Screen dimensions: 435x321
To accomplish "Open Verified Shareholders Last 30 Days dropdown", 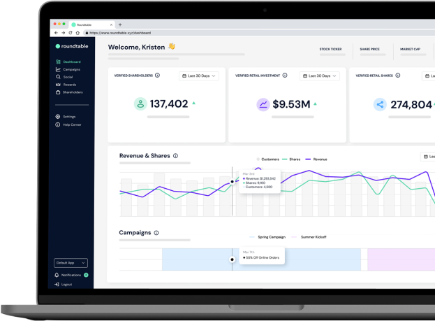I will [199, 76].
